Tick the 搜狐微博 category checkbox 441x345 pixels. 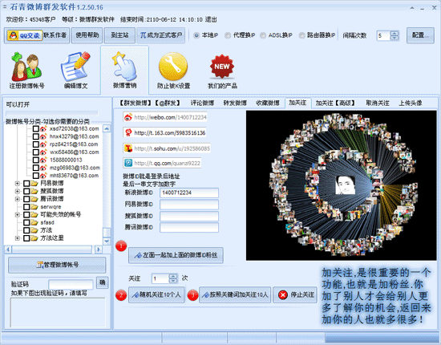tap(26, 191)
